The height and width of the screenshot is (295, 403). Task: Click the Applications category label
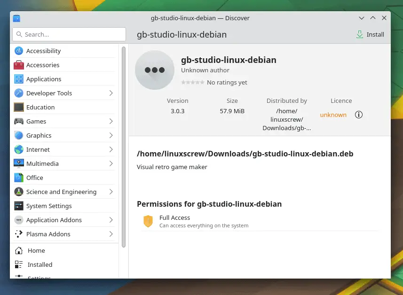click(x=44, y=79)
